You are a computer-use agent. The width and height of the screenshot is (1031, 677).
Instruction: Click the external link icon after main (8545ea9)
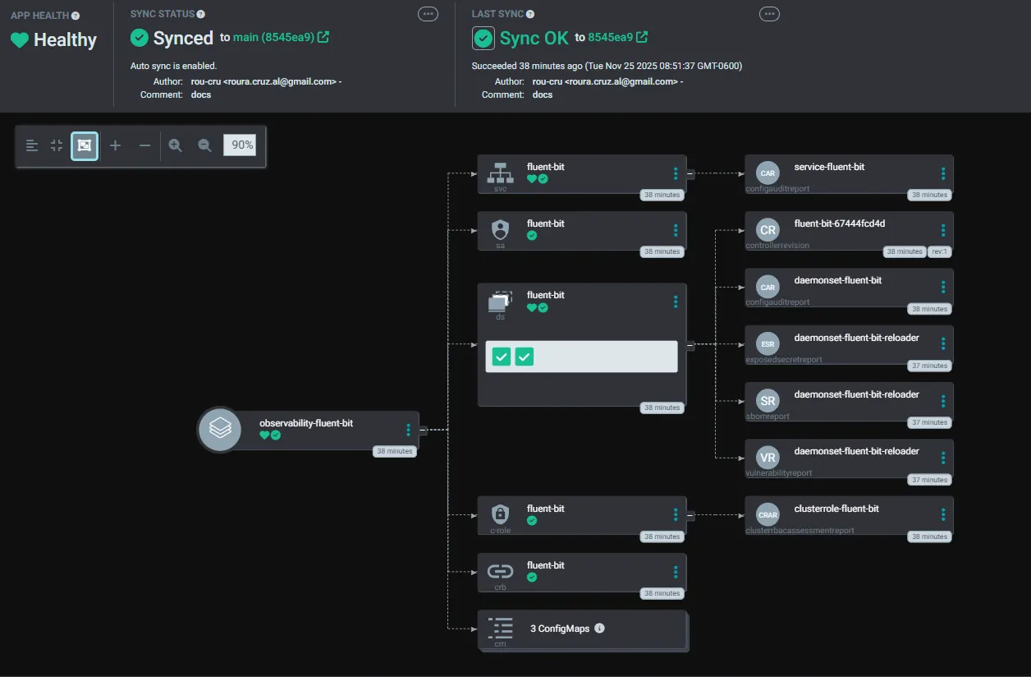pos(323,37)
